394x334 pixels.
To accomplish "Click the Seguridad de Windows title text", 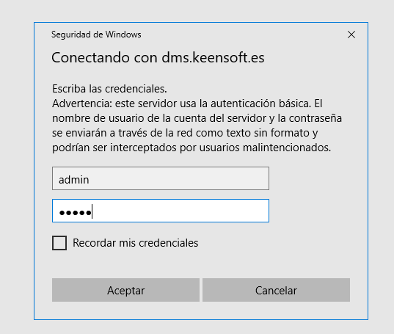I will 96,35.
